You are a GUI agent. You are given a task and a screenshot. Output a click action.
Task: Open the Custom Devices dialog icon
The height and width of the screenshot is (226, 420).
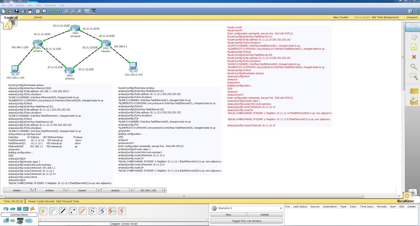(93, 11)
